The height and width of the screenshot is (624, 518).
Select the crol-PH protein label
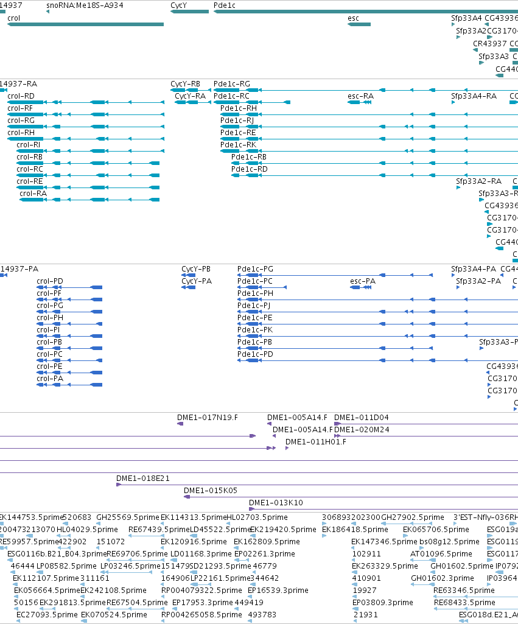pyautogui.click(x=50, y=318)
